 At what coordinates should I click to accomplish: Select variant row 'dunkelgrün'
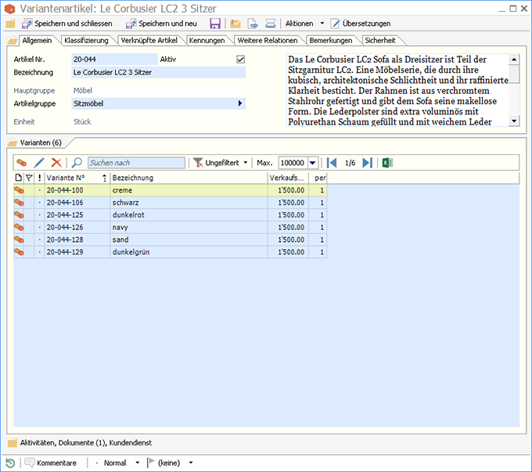point(170,252)
